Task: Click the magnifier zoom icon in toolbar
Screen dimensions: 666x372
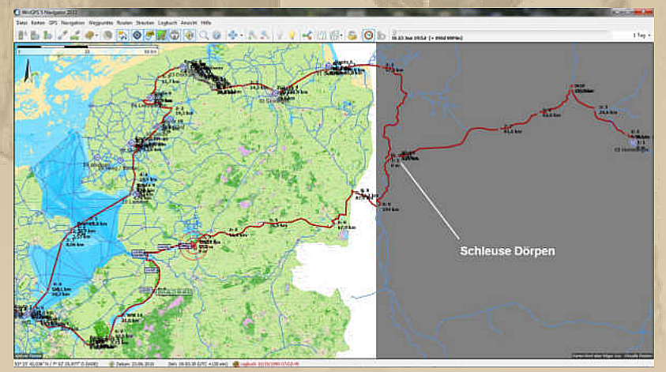Action: point(204,35)
